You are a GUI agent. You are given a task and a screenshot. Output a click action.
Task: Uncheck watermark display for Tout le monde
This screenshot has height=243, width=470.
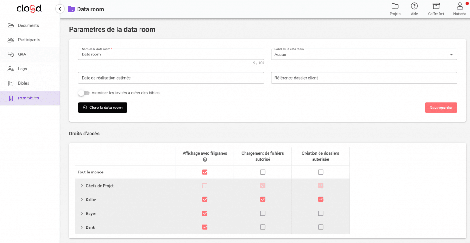click(205, 172)
